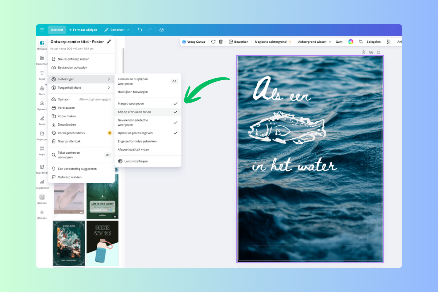Click the cloud save status icon

[162, 30]
